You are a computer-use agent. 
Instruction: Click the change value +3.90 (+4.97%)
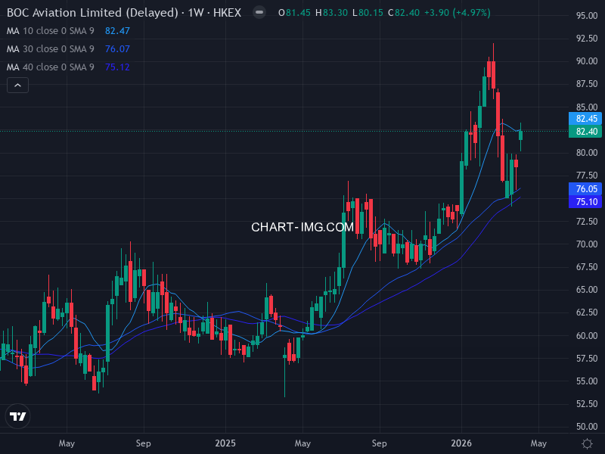(458, 13)
